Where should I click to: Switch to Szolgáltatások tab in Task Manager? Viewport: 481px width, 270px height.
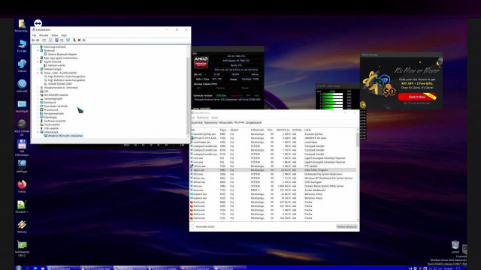(x=253, y=122)
